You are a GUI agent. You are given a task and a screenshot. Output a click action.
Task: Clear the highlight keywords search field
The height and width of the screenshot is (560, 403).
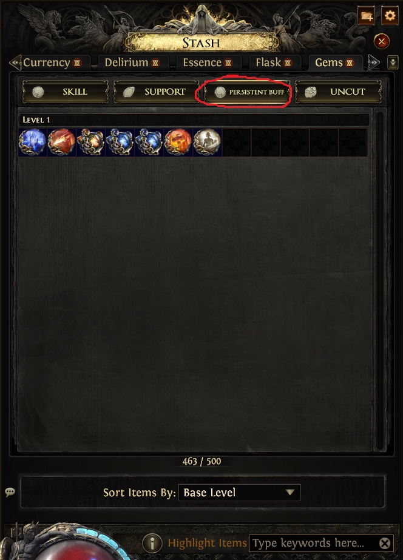coord(384,543)
